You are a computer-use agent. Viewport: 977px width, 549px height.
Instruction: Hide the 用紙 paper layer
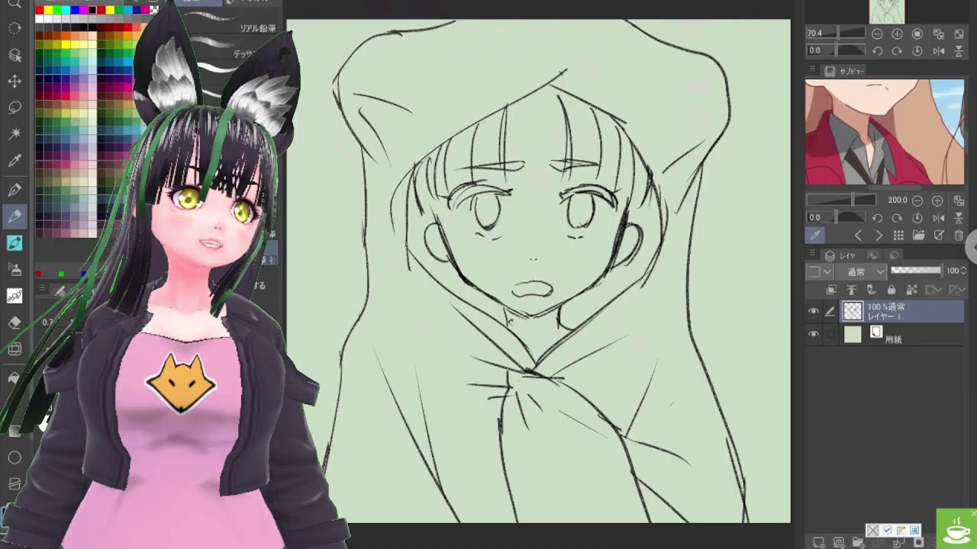point(813,334)
